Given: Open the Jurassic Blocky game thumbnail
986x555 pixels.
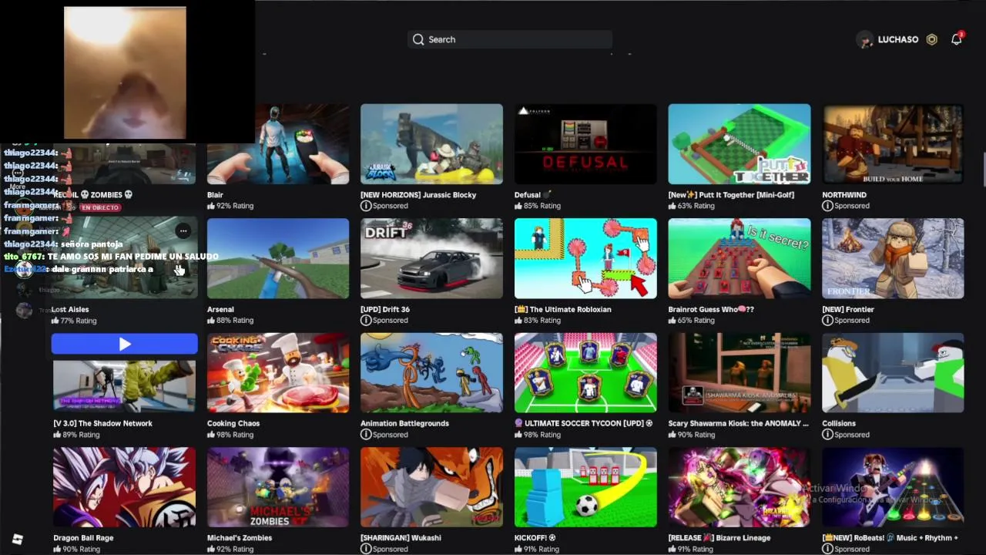Looking at the screenshot, I should tap(431, 144).
